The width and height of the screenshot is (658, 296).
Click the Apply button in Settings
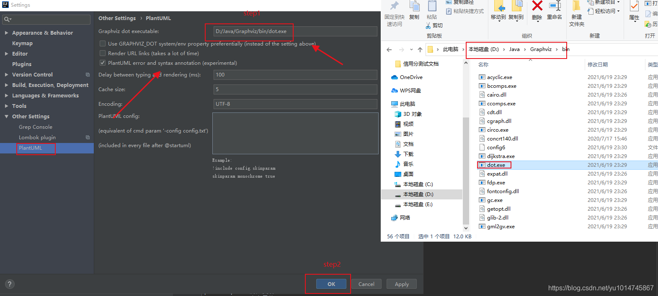coord(402,284)
